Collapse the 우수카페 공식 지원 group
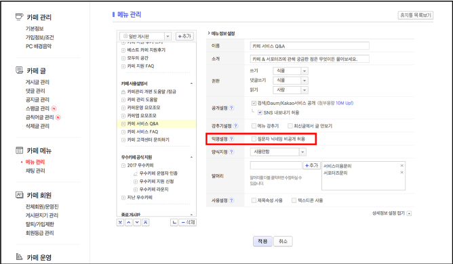The width and height of the screenshot is (453, 264). pos(191,157)
